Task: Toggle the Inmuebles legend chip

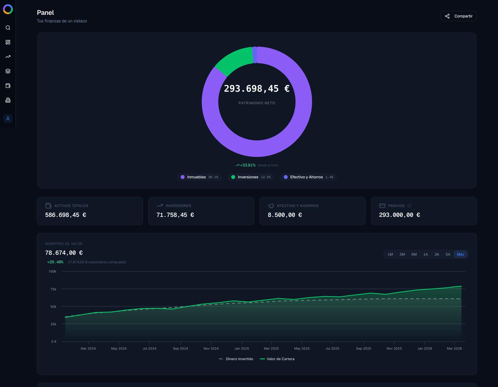Action: (199, 177)
